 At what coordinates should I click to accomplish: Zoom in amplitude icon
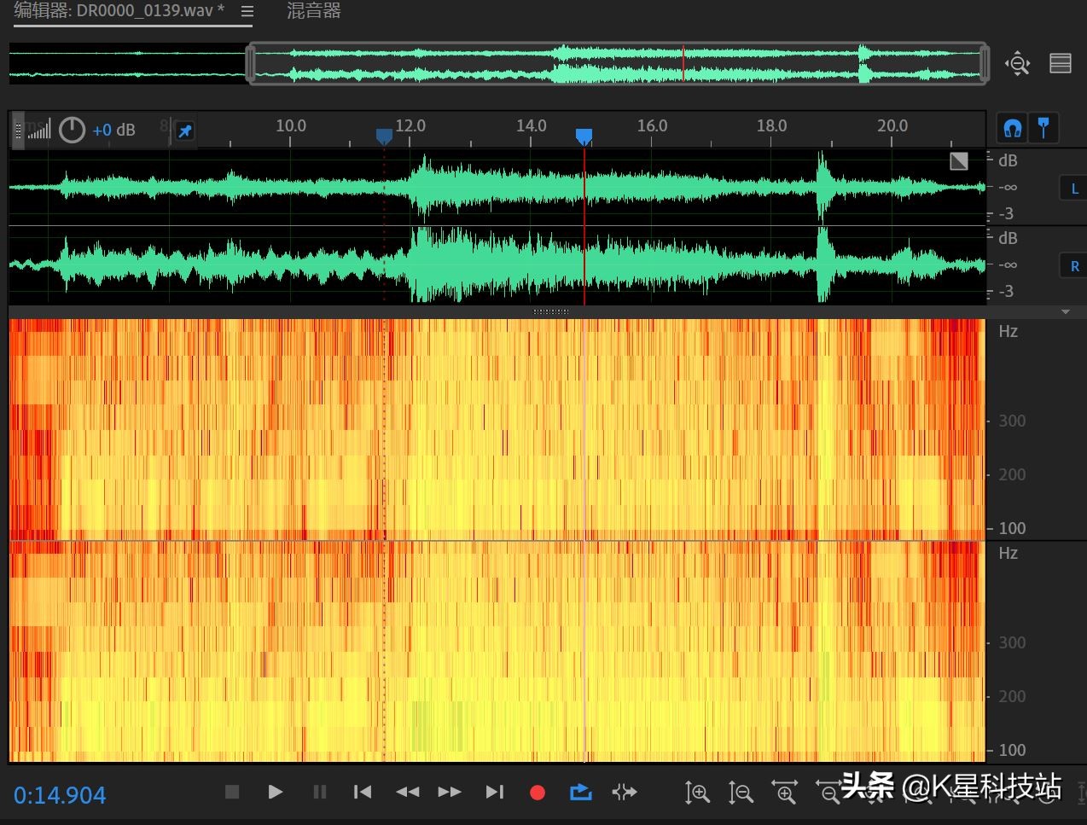(x=697, y=793)
